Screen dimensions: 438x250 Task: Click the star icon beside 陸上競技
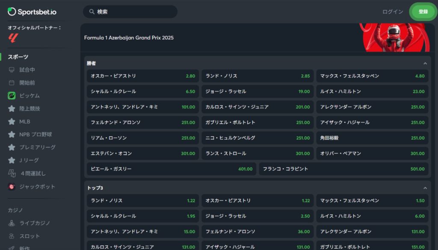(x=12, y=109)
